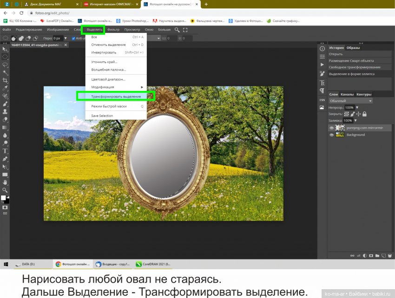
Task: Select the Zoom magnifier tool
Action: [5, 190]
